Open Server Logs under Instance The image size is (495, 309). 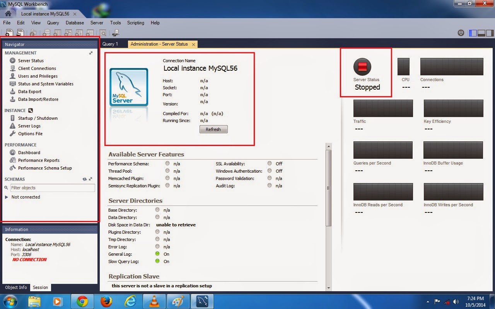click(x=29, y=126)
